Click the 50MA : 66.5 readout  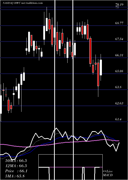click(16, 161)
